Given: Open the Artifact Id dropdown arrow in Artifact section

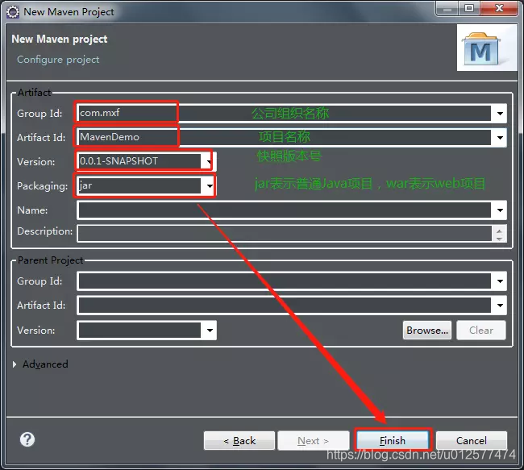Looking at the screenshot, I should [x=500, y=137].
